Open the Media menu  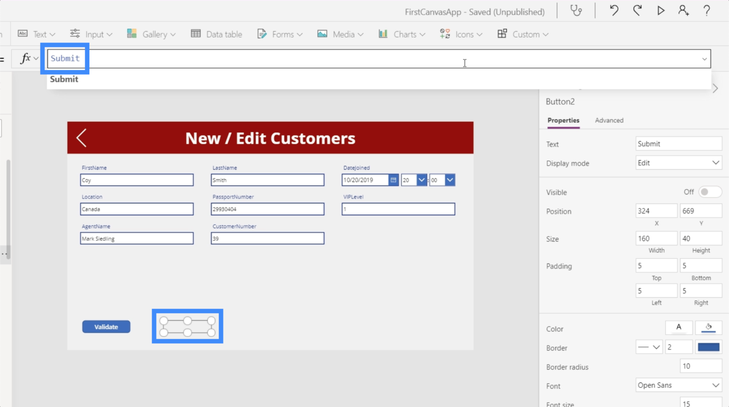[340, 34]
